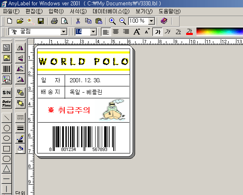Image resolution: width=243 pixels, height=195 pixels.
Task: Copy the selected object
Action: [88, 21]
